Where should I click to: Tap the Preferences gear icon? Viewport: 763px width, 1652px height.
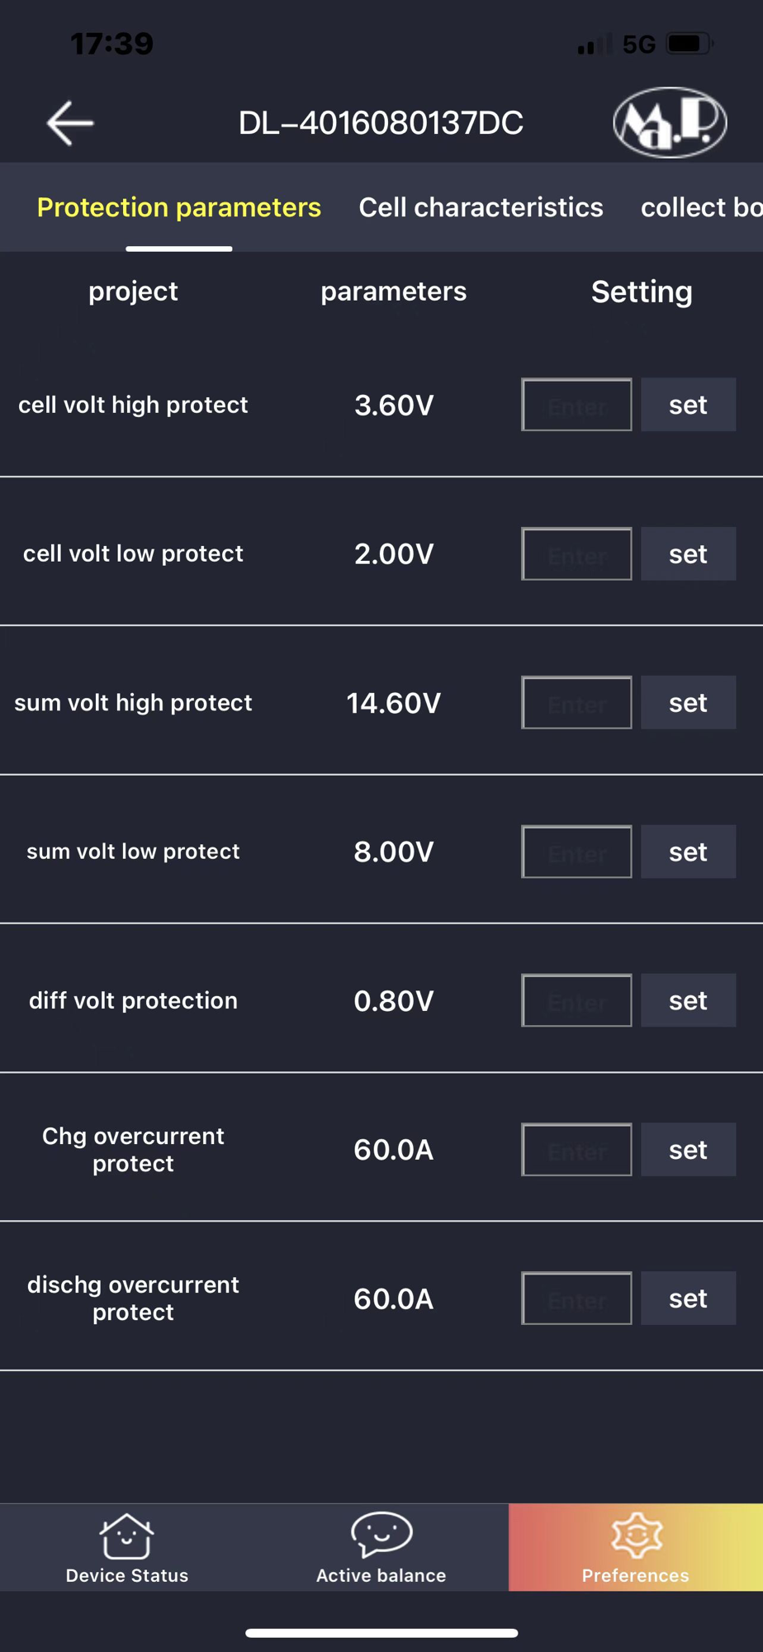tap(636, 1536)
